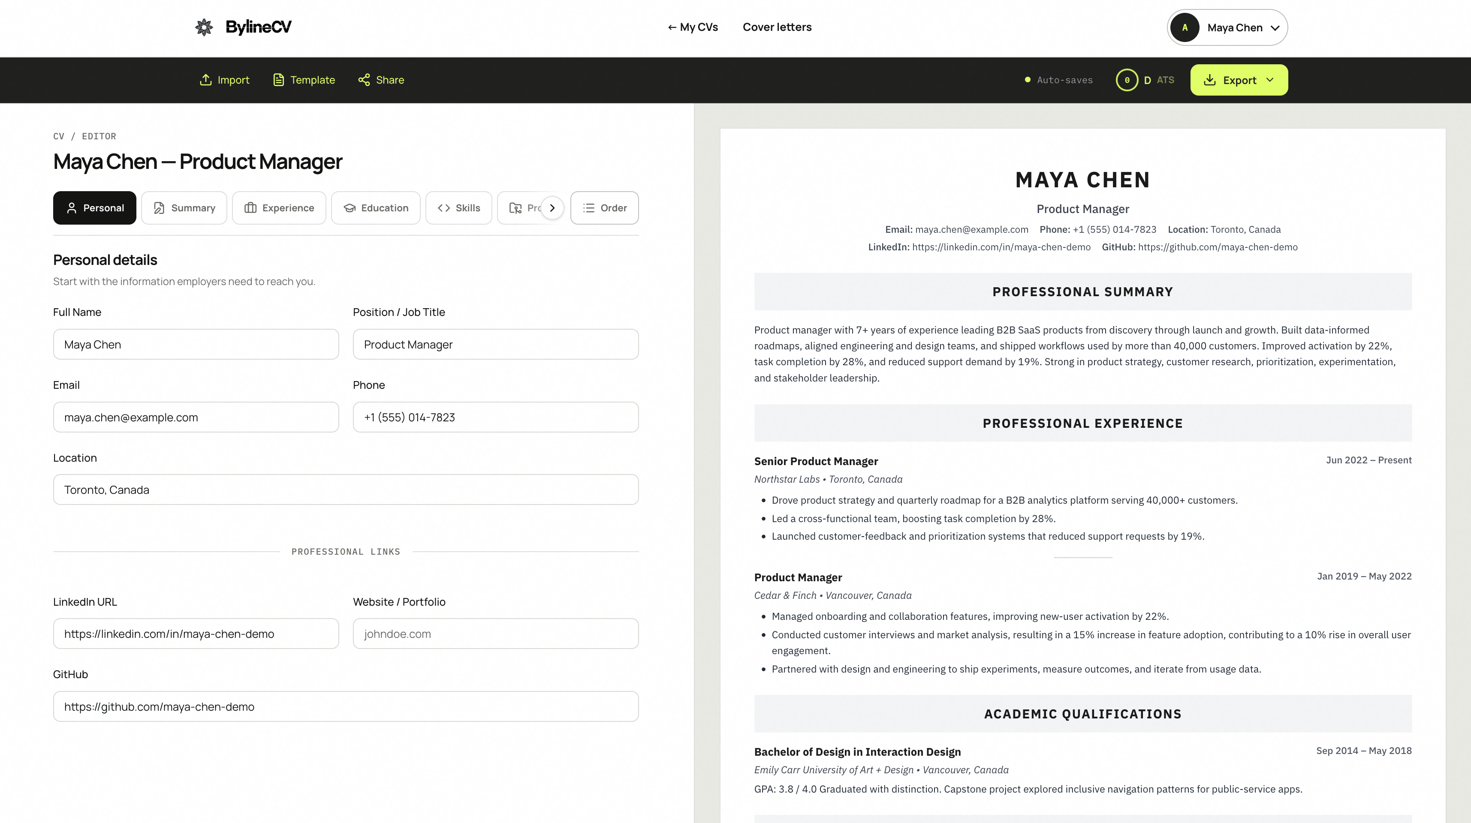1471x823 pixels.
Task: Open Cover letters page
Action: coord(777,27)
